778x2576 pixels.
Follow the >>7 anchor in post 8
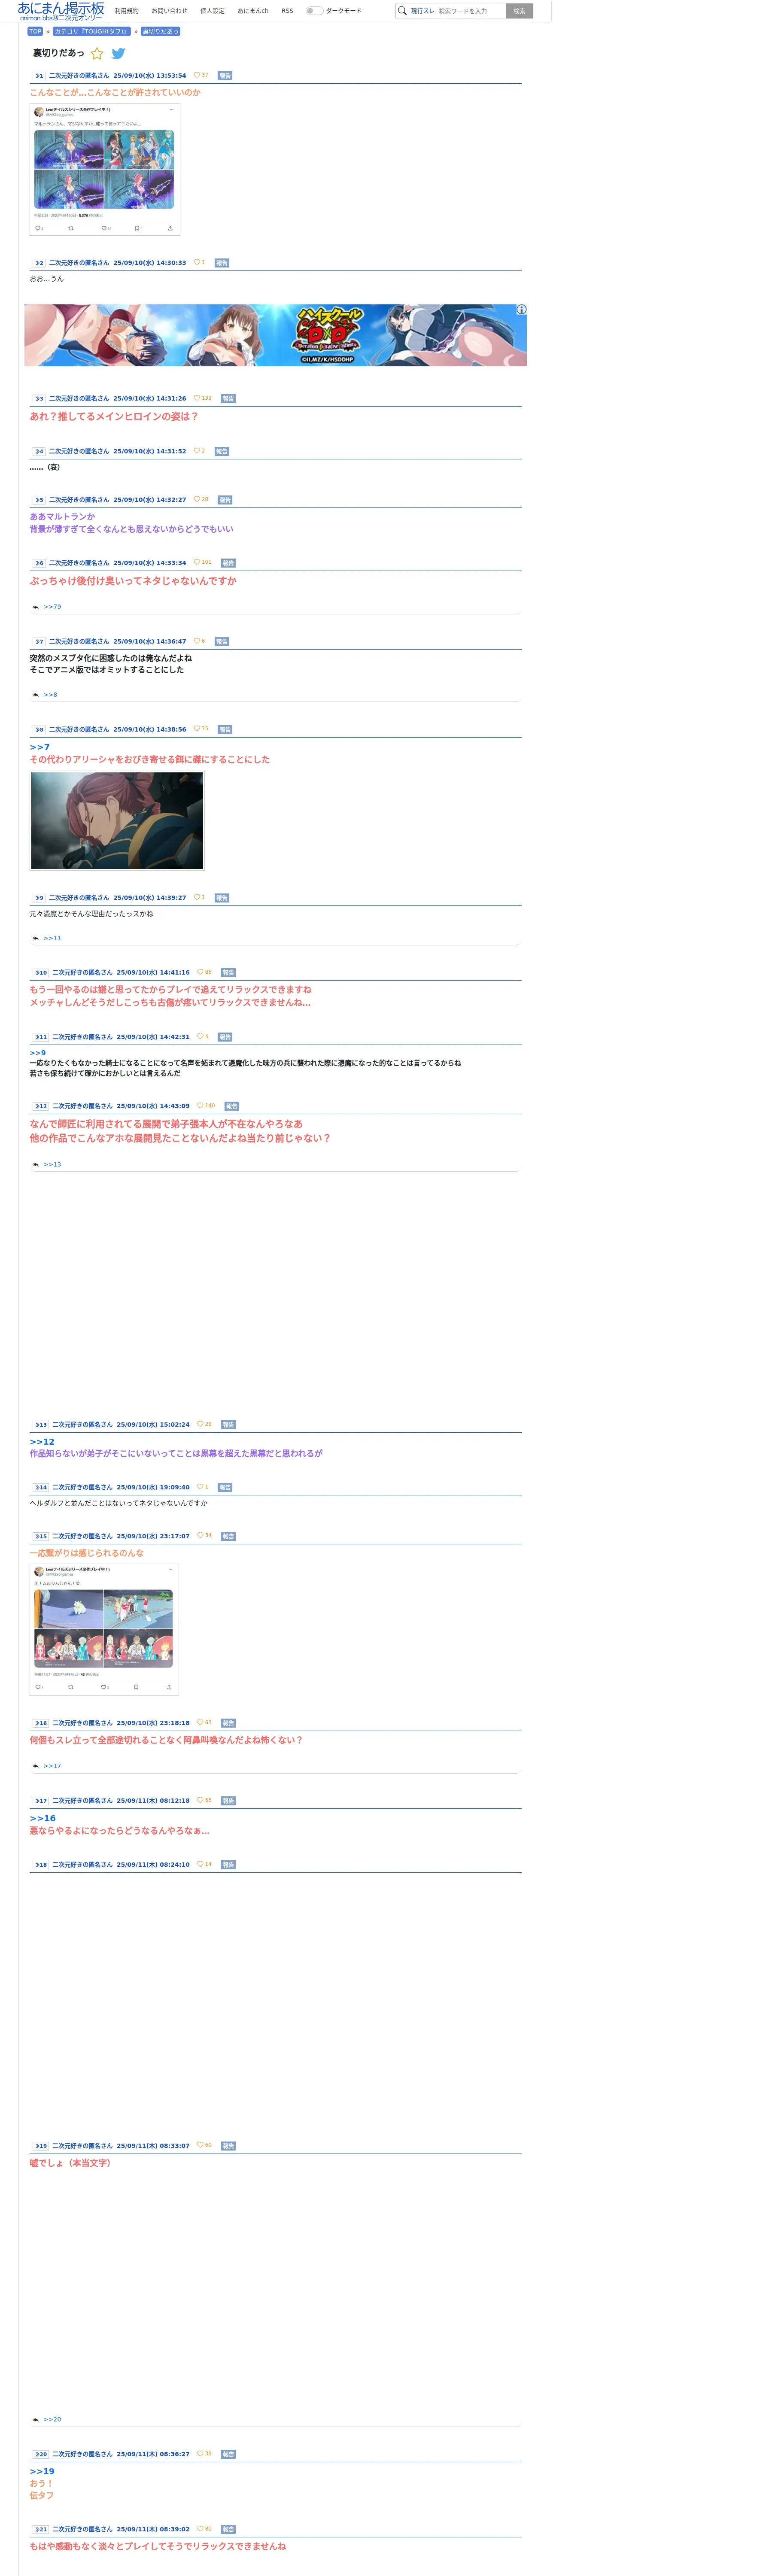coord(39,747)
